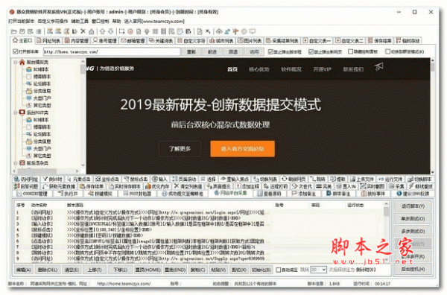Click the 运行文件 run file action
The height and width of the screenshot is (295, 447).
point(390,180)
